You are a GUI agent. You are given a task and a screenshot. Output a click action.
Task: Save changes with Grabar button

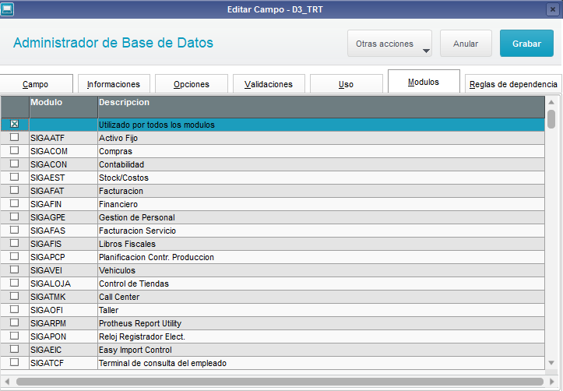526,44
